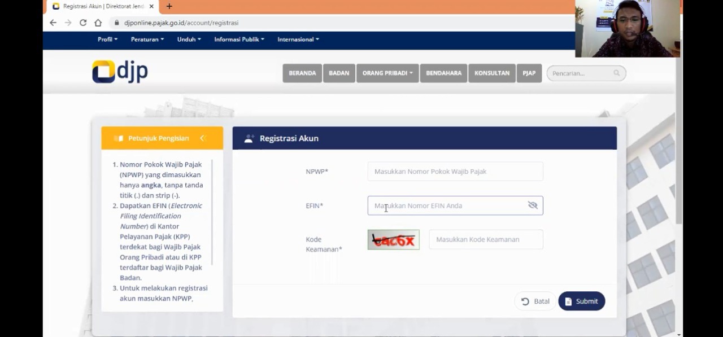Click the NPWP input field
723x337 pixels.
(455, 172)
